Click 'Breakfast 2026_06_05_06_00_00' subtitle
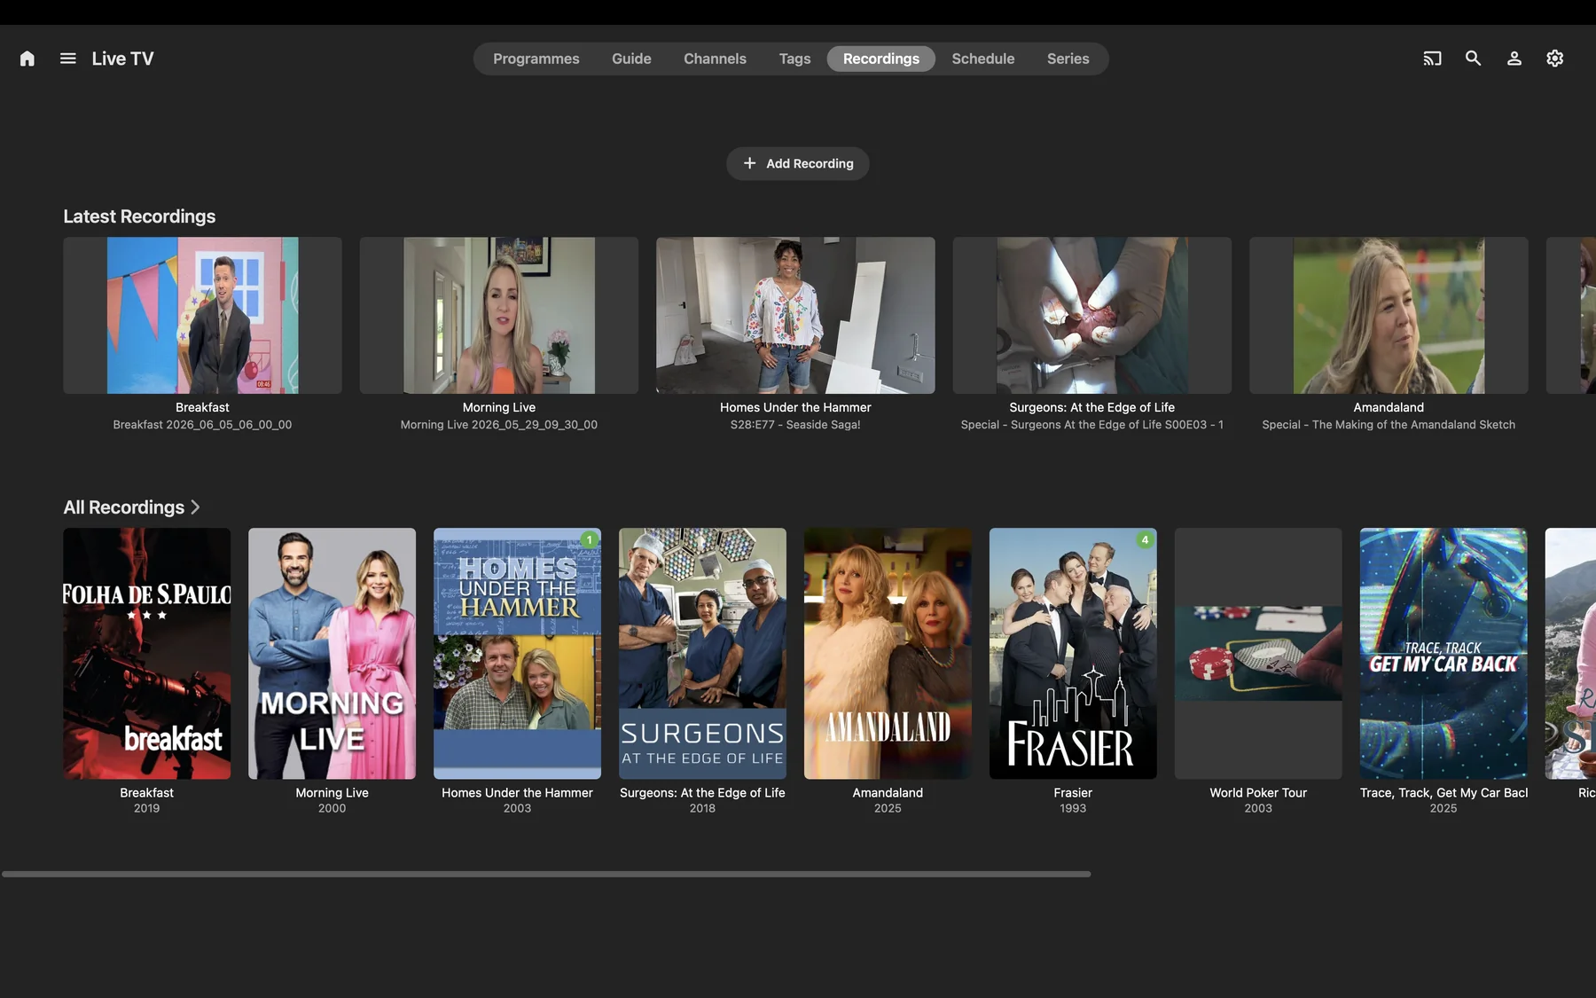Screen dimensions: 1596x998 tap(202, 425)
